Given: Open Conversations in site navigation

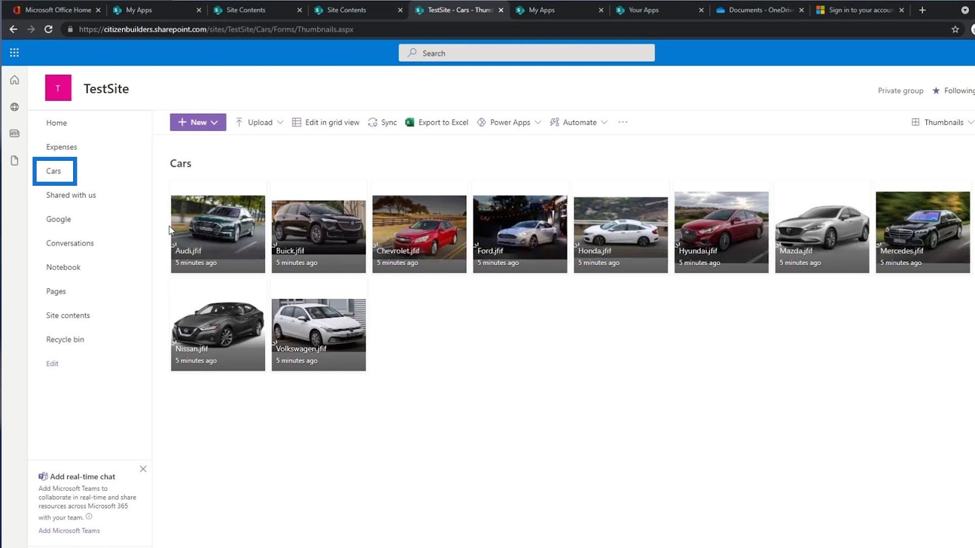Looking at the screenshot, I should pos(70,243).
